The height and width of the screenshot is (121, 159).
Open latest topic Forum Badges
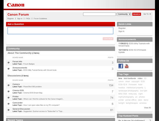(29, 64)
